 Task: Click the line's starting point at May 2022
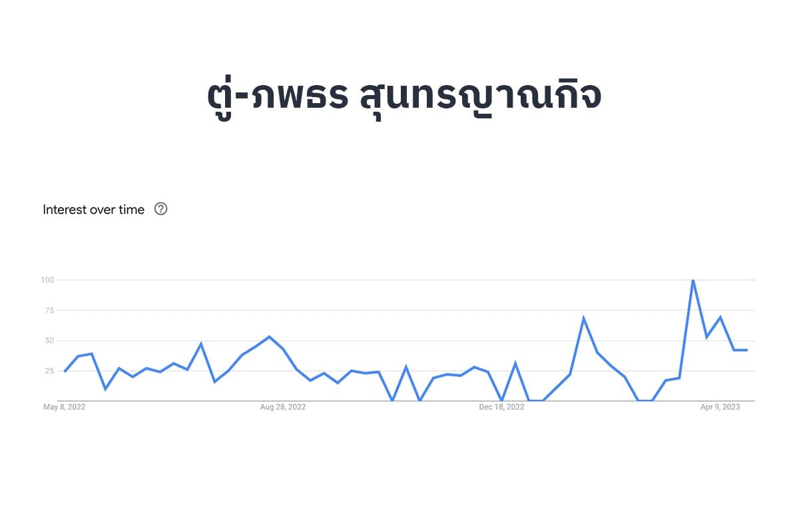[65, 371]
